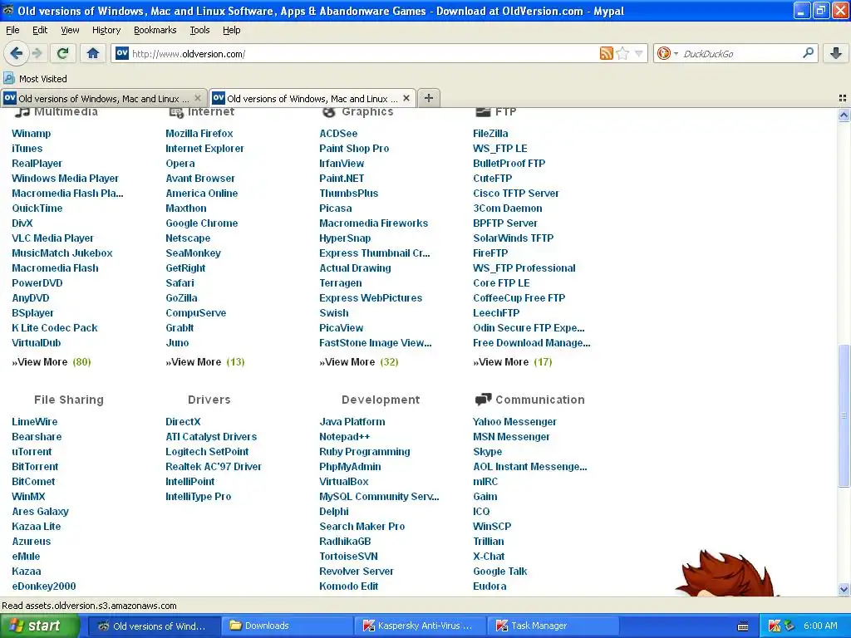Open the View menu

[x=70, y=30]
